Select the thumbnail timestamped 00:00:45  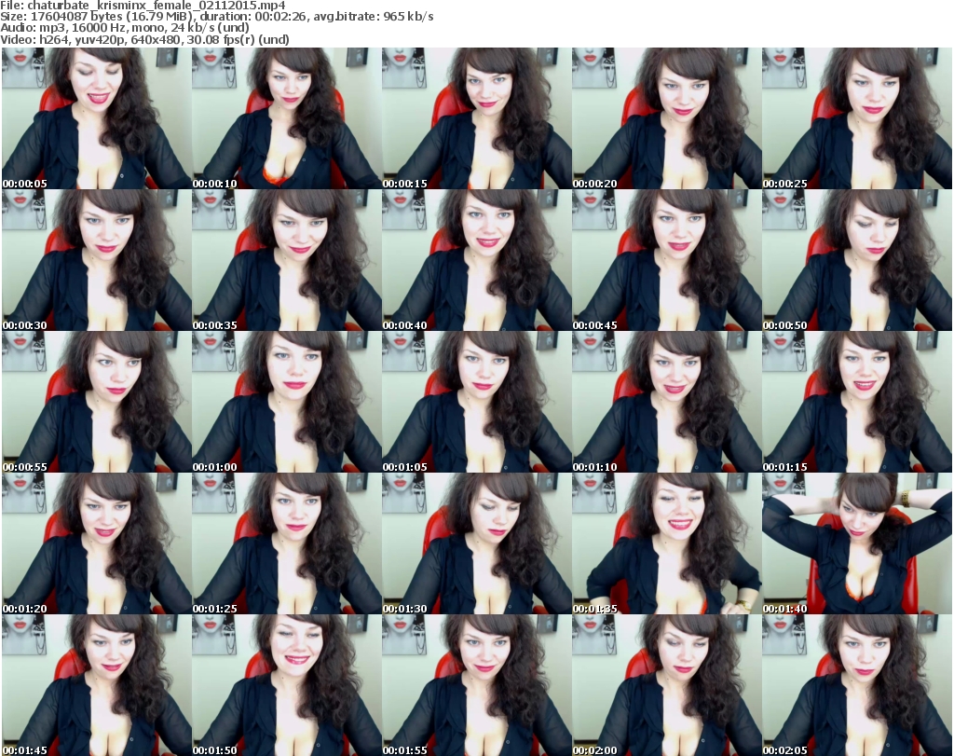667,260
